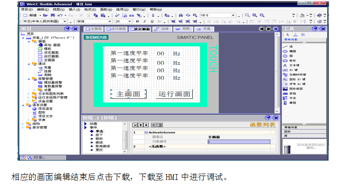Click the delete function X icon in function list
Viewport: 343px width, 190px height.
point(135,125)
